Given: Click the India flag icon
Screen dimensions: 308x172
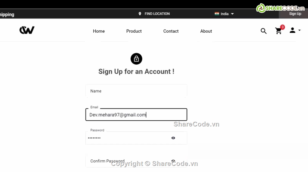Looking at the screenshot, I should click(217, 14).
